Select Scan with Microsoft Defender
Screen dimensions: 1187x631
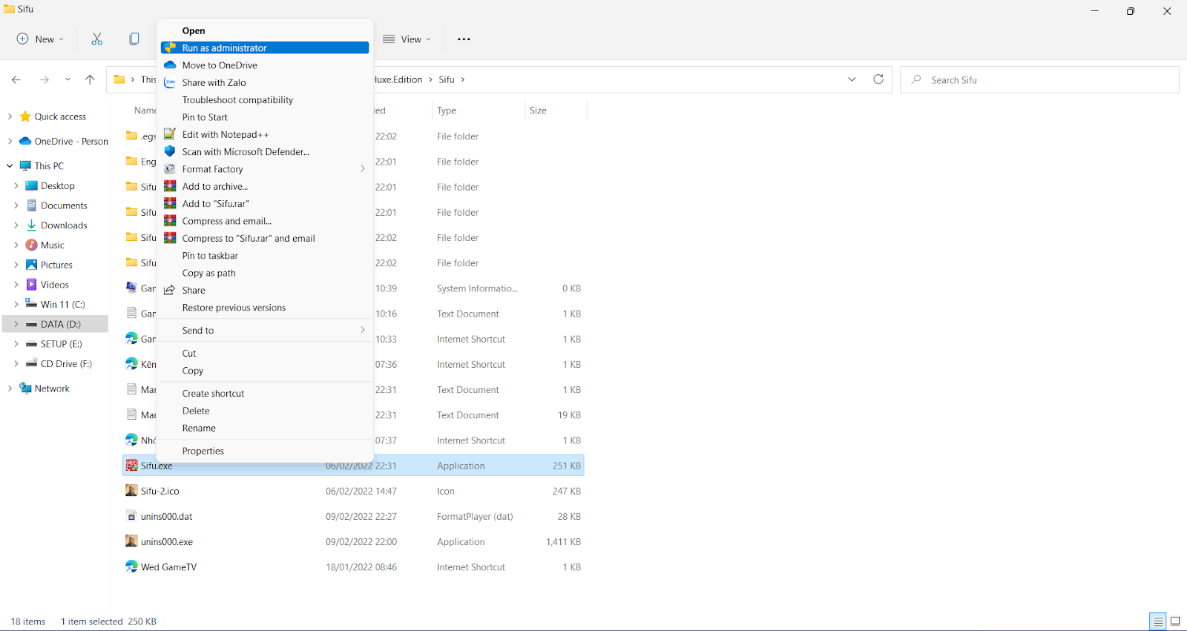(265, 151)
